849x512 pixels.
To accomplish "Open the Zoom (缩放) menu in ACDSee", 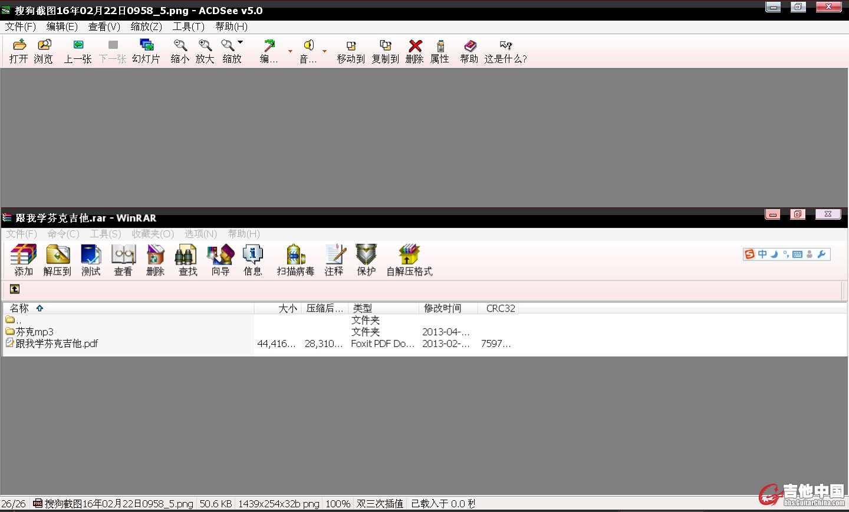I will tap(146, 27).
